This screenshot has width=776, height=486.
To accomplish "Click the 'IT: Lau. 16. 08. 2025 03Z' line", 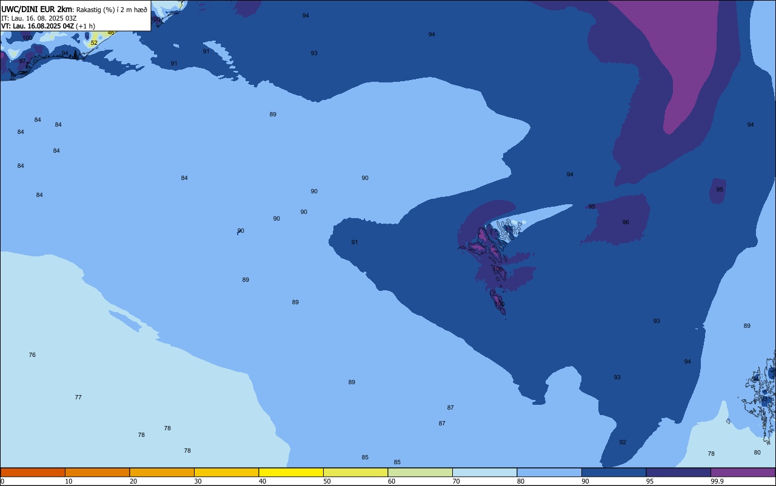I will coord(39,18).
